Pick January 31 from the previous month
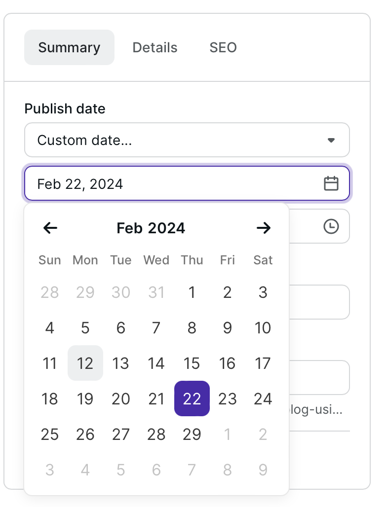This screenshot has height=507, width=387. tap(156, 292)
